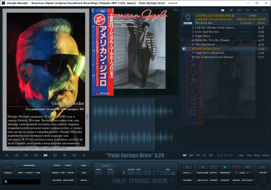Click the Volume knob
The width and height of the screenshot is (271, 190).
263,180
